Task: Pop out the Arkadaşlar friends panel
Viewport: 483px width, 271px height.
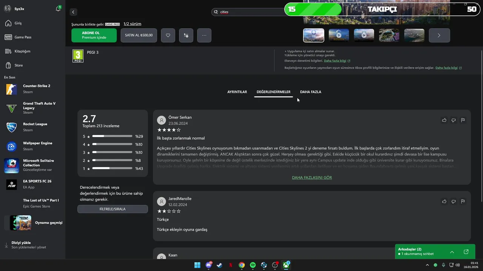Action: 466,252
